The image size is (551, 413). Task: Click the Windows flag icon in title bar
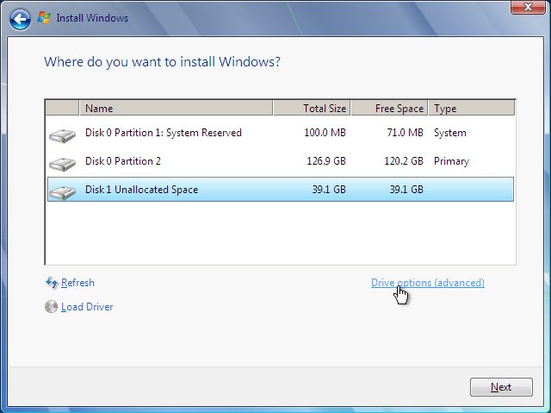click(x=44, y=17)
